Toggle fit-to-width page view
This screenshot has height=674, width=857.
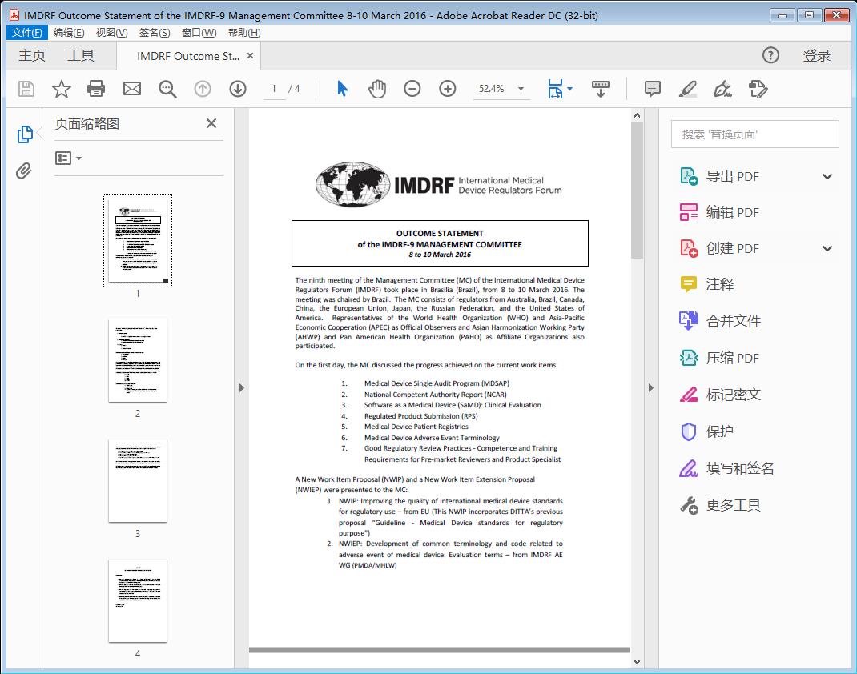pos(555,88)
